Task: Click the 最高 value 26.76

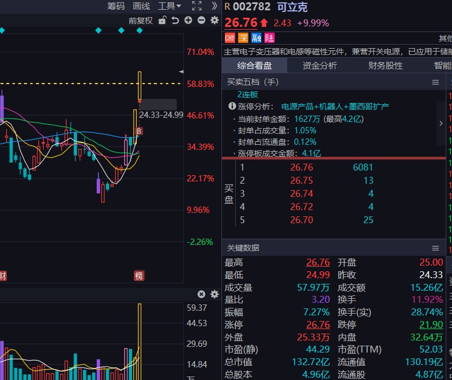Action: click(x=318, y=262)
